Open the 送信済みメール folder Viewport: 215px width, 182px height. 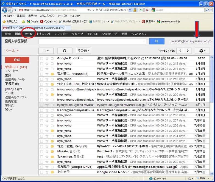15,79
